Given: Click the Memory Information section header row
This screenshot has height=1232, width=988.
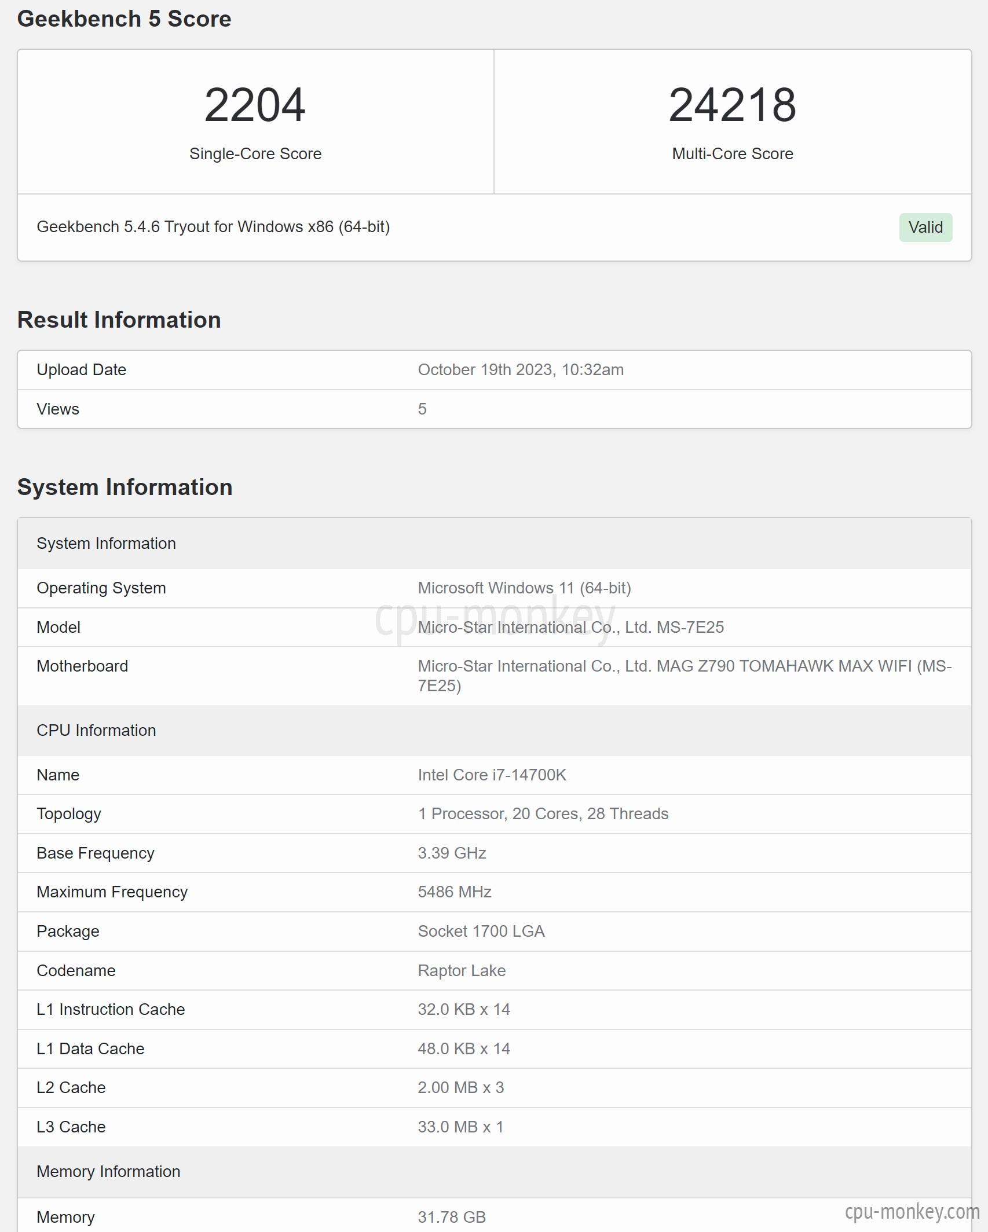Looking at the screenshot, I should click(x=494, y=1172).
